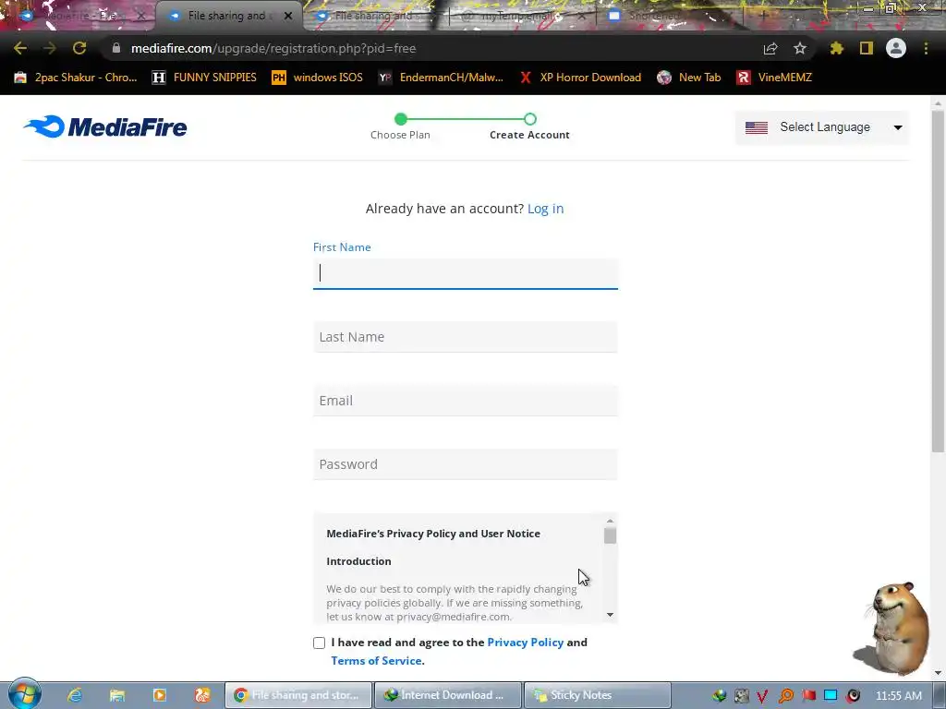Click the privacy notice scroll up arrow
Viewport: 946px width, 709px height.
(610, 521)
